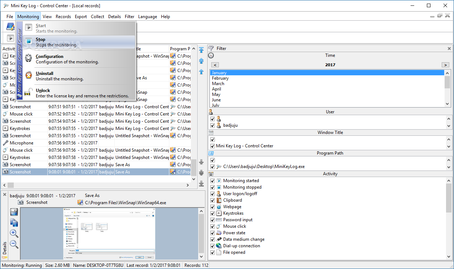The height and width of the screenshot is (269, 454).
Task: Open the Export menu
Action: pos(81,17)
